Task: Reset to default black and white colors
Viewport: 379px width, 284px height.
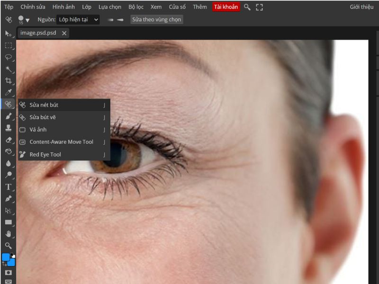Action: [13, 255]
